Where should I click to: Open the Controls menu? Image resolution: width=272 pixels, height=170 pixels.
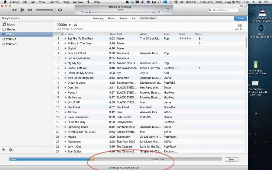(x=54, y=2)
